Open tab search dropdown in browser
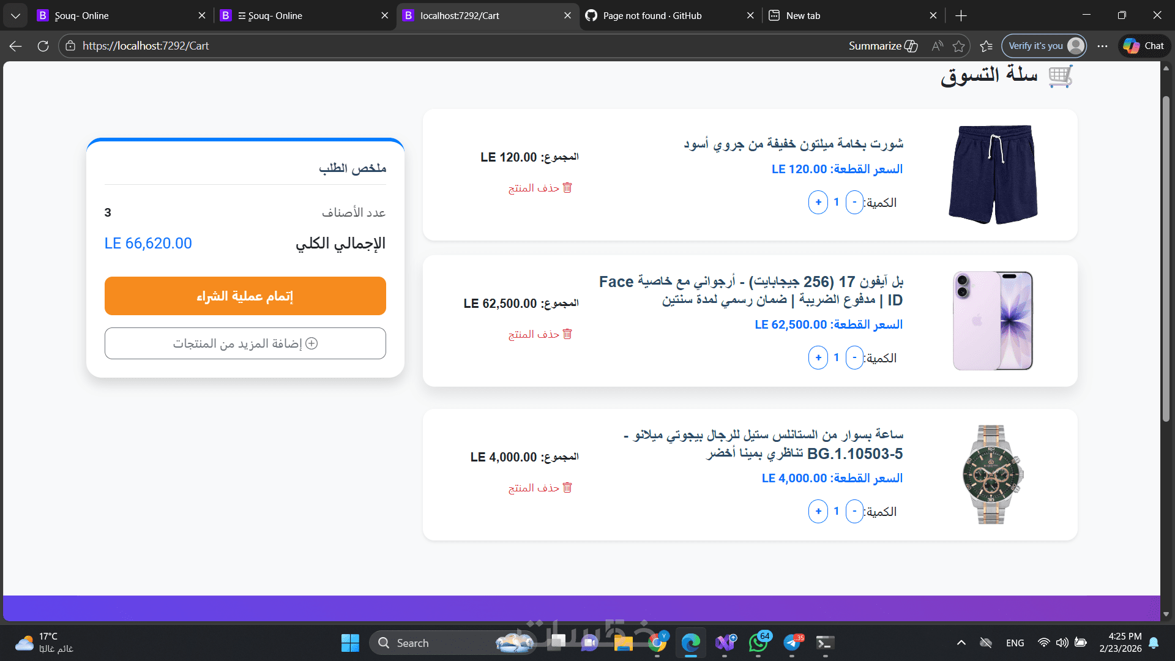This screenshot has height=661, width=1175. pyautogui.click(x=15, y=16)
